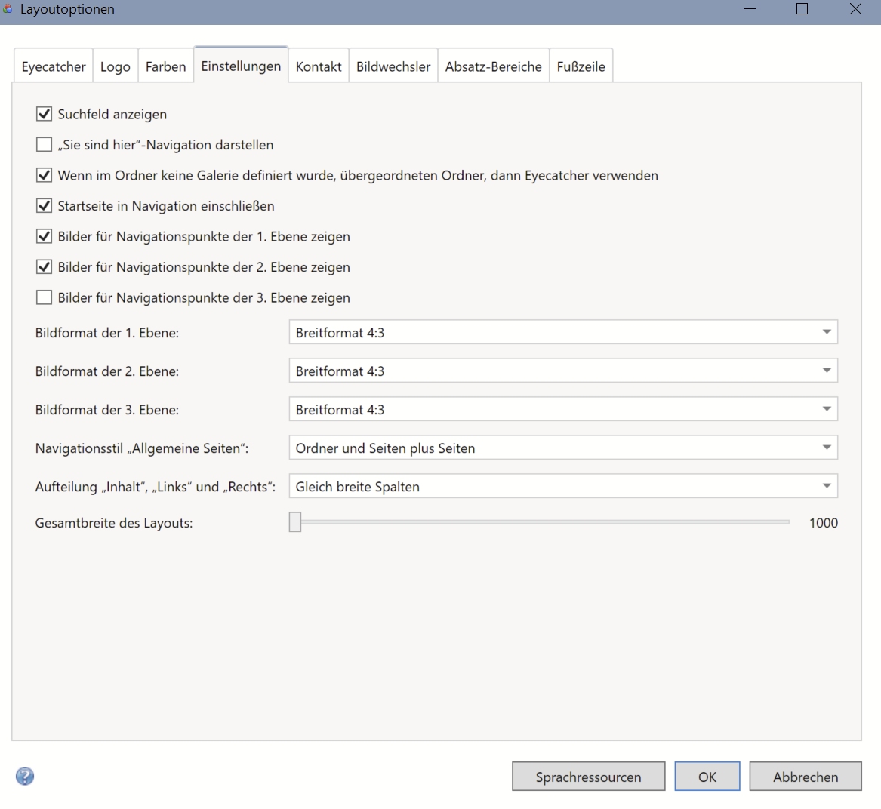The height and width of the screenshot is (809, 881).
Task: Open the Bildformat der 1. Ebene dropdown
Action: click(x=563, y=332)
